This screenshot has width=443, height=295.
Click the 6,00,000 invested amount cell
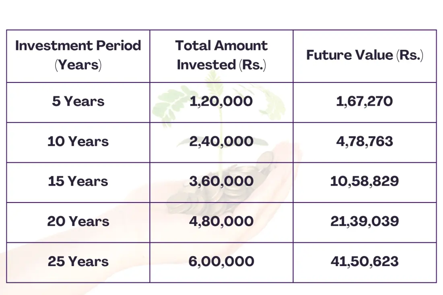click(x=221, y=262)
